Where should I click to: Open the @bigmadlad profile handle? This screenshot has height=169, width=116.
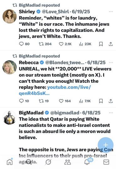[65, 113]
